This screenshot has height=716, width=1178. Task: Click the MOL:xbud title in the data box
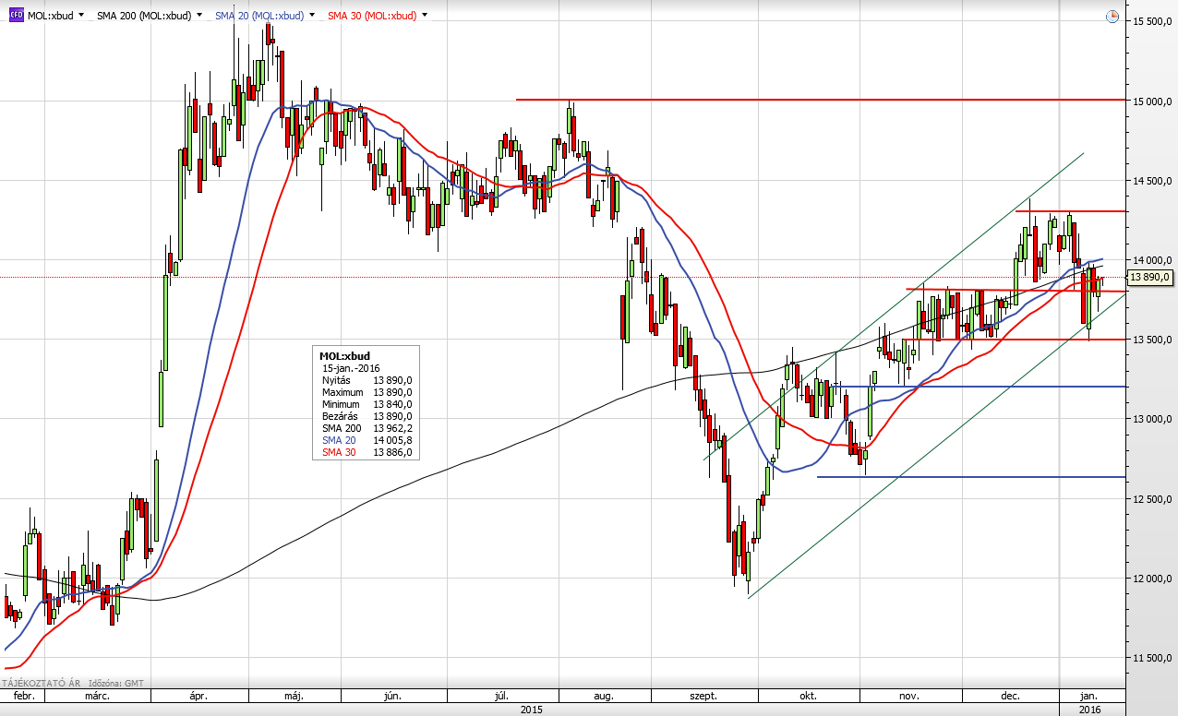343,355
